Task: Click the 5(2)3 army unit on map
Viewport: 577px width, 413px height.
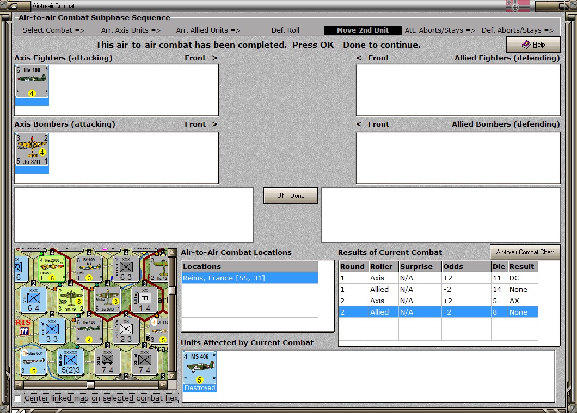Action: pyautogui.click(x=71, y=362)
